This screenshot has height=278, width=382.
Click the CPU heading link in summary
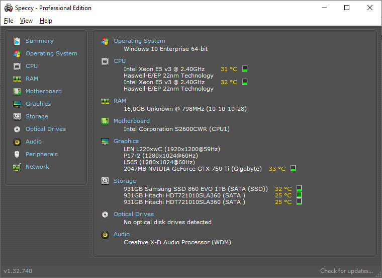120,61
